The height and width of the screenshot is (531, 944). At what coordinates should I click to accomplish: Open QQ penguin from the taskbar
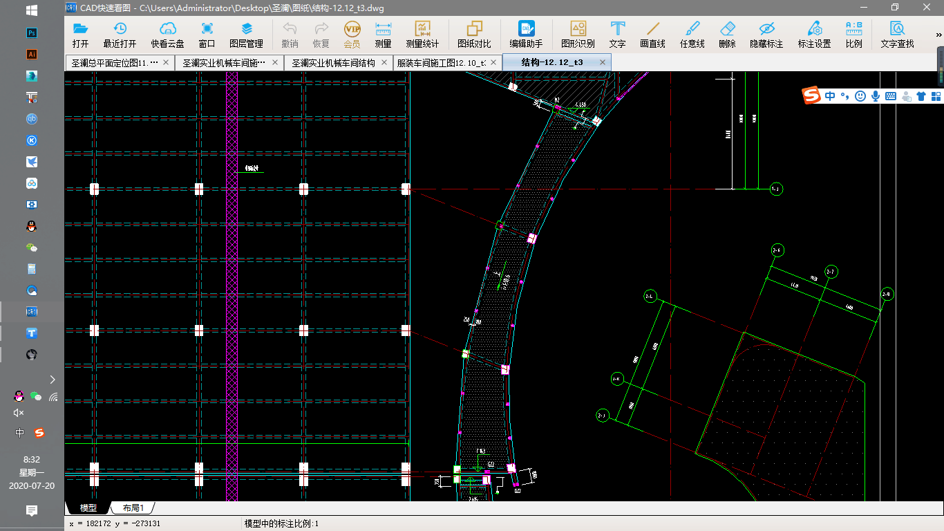click(32, 226)
